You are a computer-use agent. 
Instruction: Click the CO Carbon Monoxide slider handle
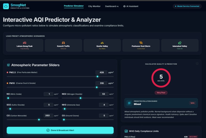click(x=39, y=120)
